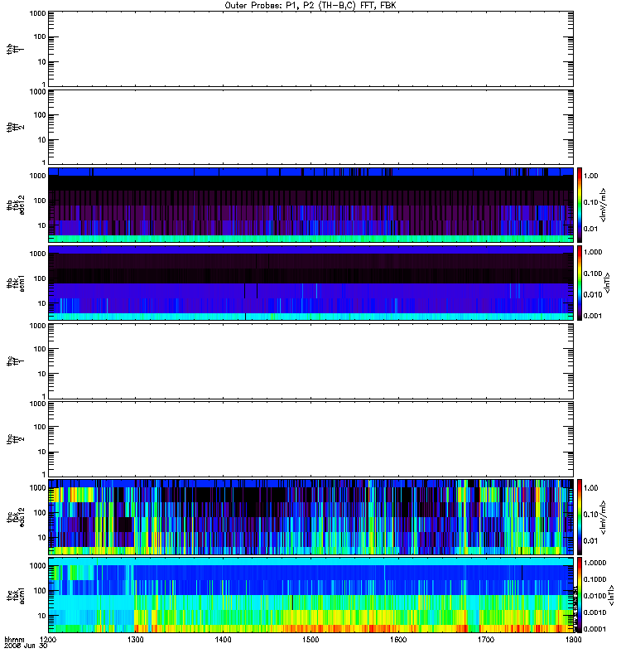Click the '<|nT|>' unit label beside the thb scm1 color bar

pos(608,283)
